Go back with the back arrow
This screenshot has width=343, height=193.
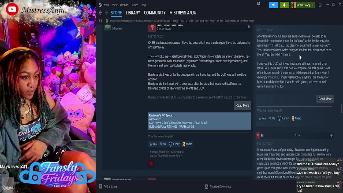(x=100, y=13)
